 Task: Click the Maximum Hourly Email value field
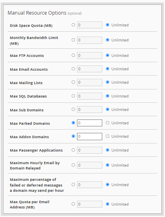(90, 165)
